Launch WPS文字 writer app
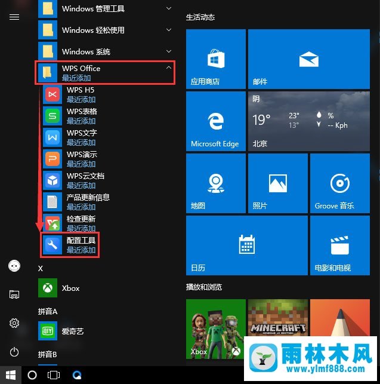The height and width of the screenshot is (384, 380). point(107,137)
